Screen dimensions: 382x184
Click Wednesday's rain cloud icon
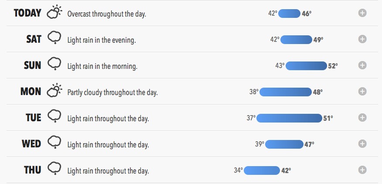[x=55, y=143]
